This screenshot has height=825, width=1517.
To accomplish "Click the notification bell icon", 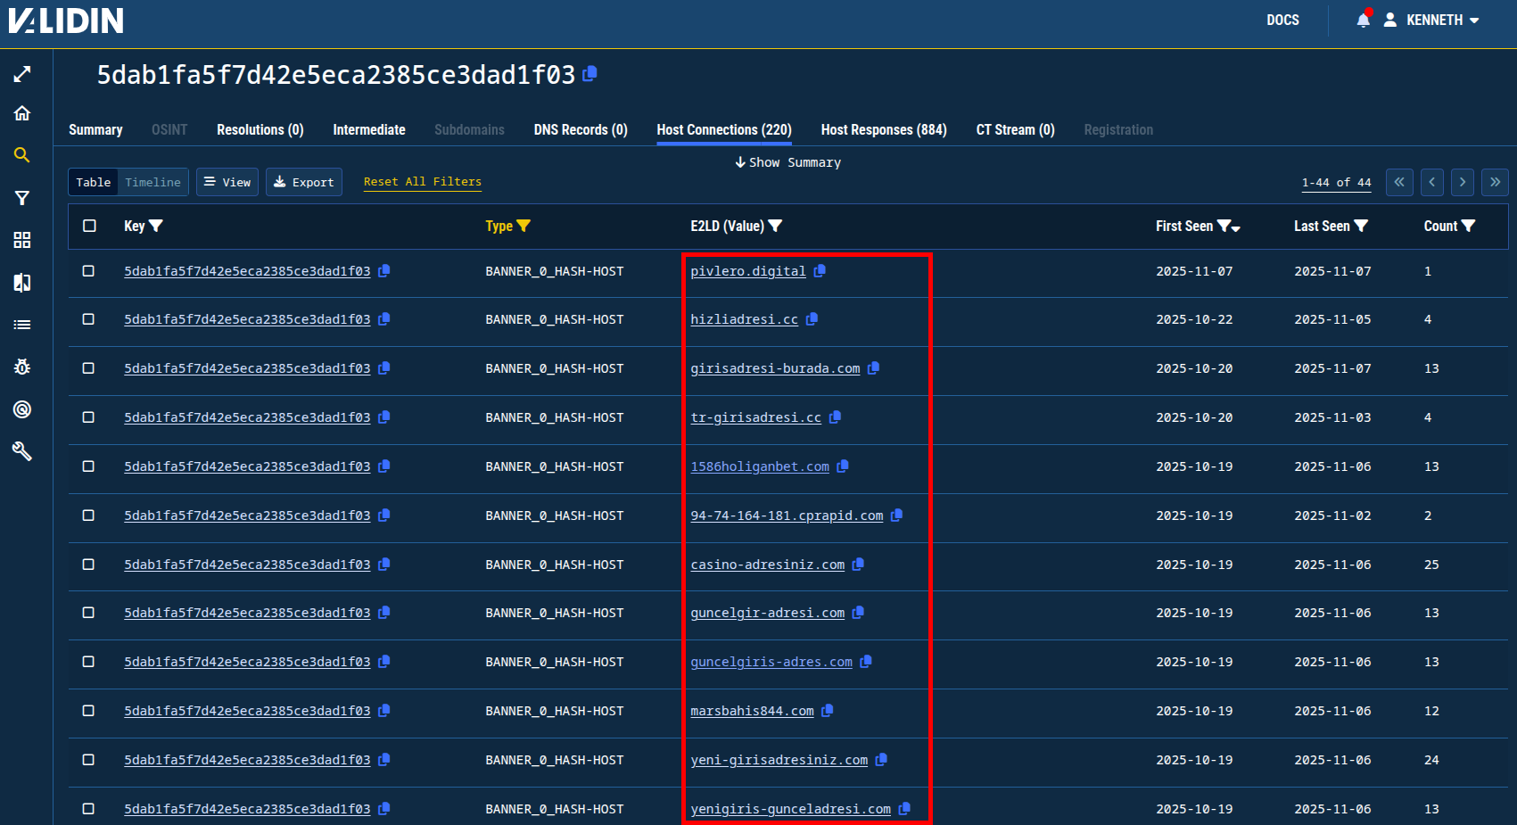I will point(1363,20).
